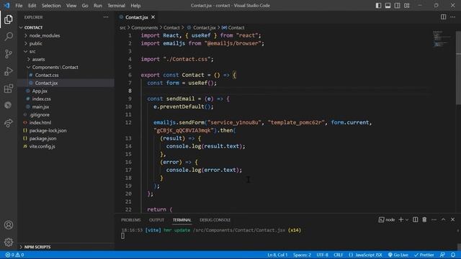
Task: Open vite.config.js in the explorer
Action: pos(66,147)
